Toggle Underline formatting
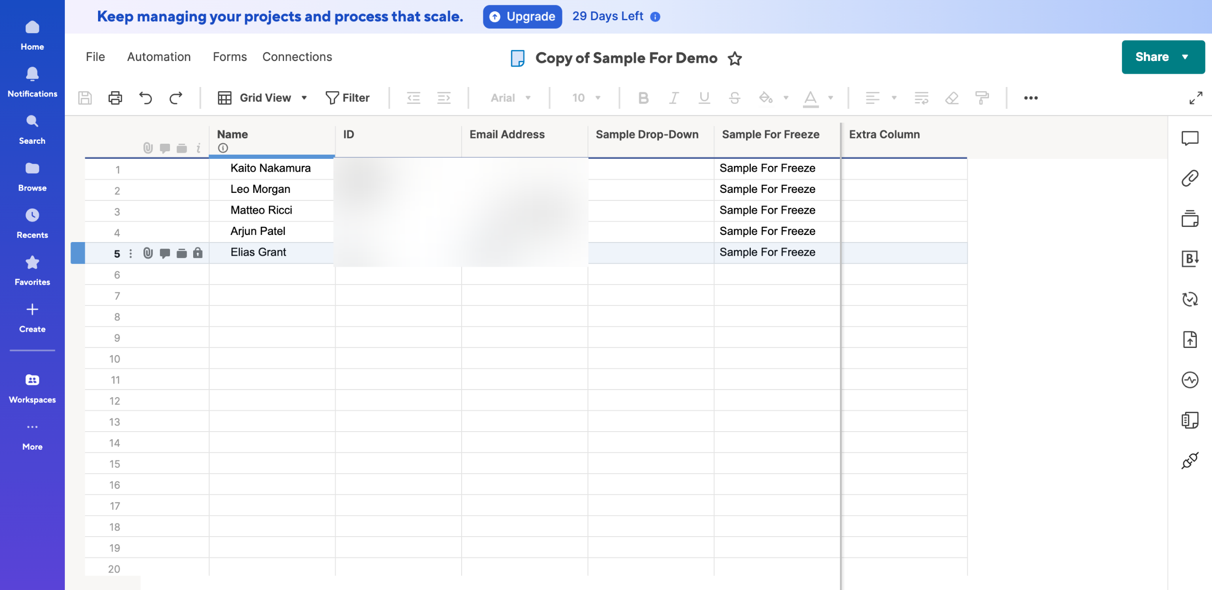The width and height of the screenshot is (1212, 590). coord(704,98)
